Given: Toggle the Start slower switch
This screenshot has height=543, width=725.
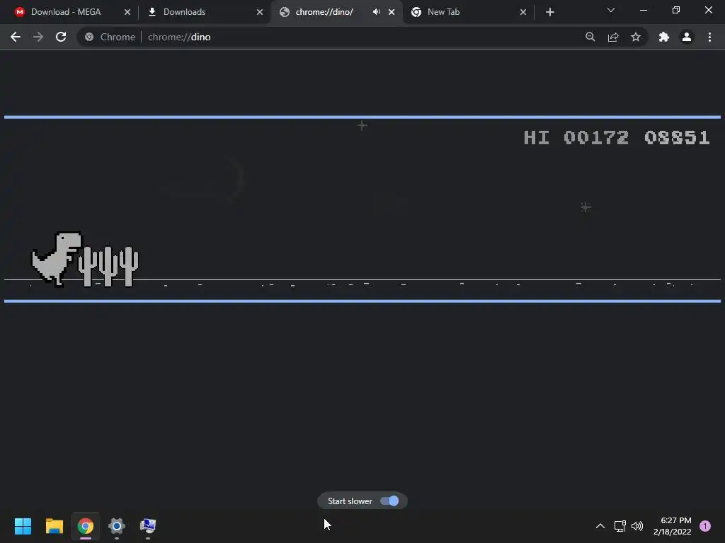Looking at the screenshot, I should click(389, 501).
